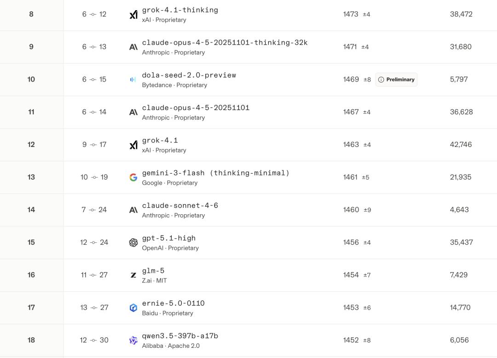Open the grok-4.1-thinking model name
497x358 pixels.
[x=180, y=10]
